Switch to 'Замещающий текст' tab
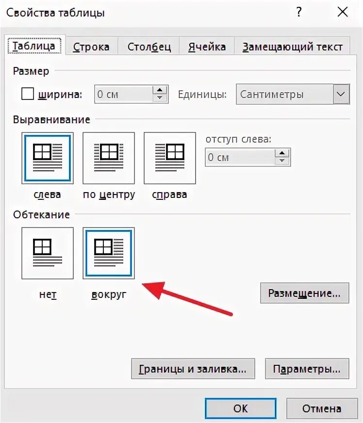Image resolution: width=363 pixels, height=423 pixels. [x=293, y=47]
